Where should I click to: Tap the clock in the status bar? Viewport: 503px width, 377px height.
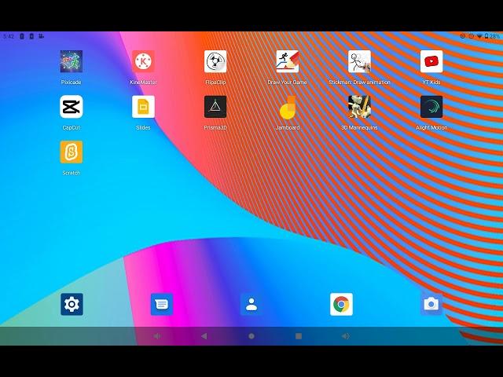(9, 36)
